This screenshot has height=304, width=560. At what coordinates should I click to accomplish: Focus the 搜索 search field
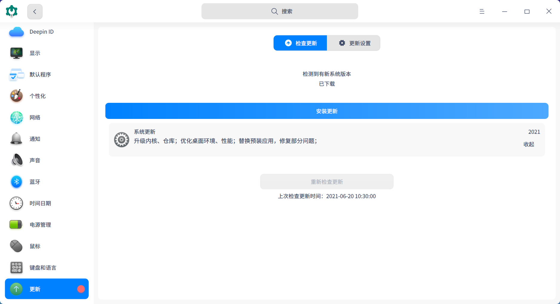click(x=280, y=11)
